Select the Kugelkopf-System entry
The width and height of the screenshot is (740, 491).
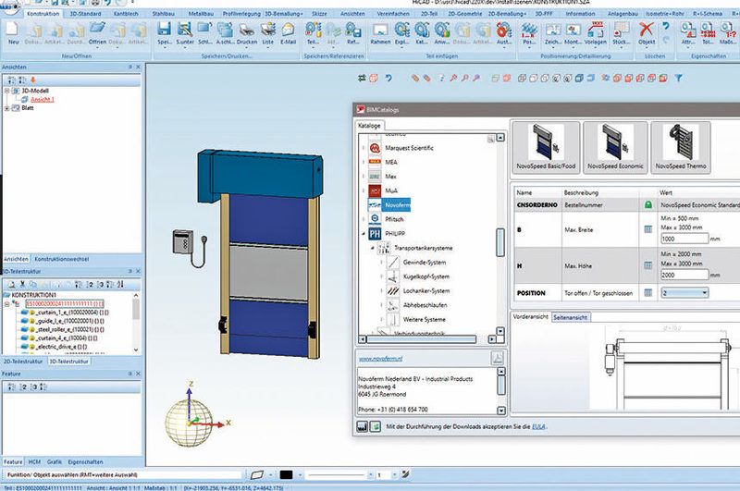[x=425, y=276]
